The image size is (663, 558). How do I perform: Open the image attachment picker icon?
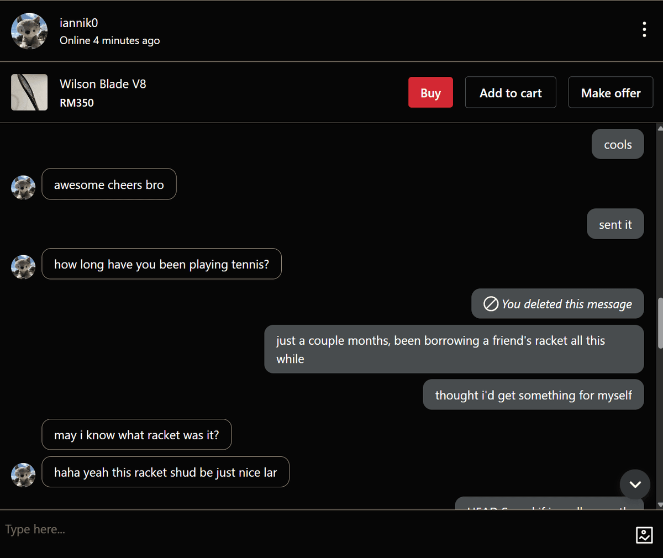tap(644, 535)
